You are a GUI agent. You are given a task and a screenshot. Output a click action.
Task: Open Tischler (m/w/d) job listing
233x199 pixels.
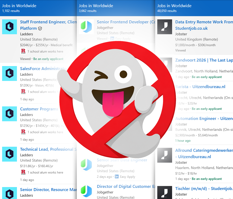coord(204,189)
